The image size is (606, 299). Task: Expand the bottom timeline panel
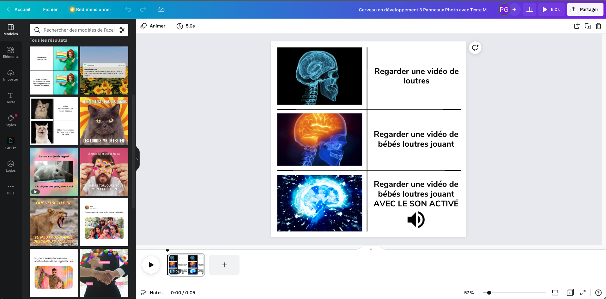click(x=371, y=249)
